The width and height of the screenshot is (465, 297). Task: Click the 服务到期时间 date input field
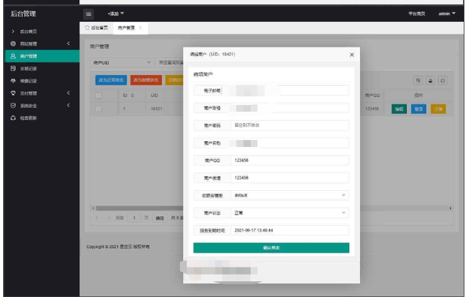289,230
